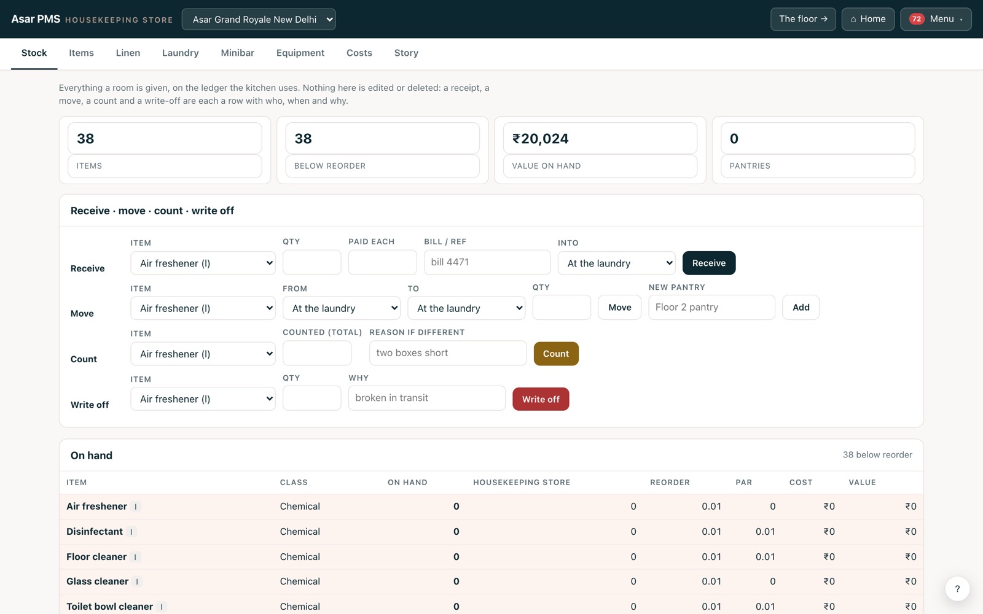
Task: Switch to the Linen tab
Action: [x=128, y=53]
